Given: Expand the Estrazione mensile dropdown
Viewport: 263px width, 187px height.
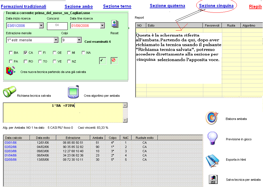Looking at the screenshot, I should [56, 40].
